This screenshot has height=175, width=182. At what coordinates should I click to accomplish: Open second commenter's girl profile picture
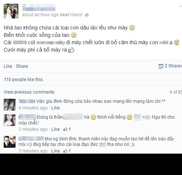tap(10, 120)
